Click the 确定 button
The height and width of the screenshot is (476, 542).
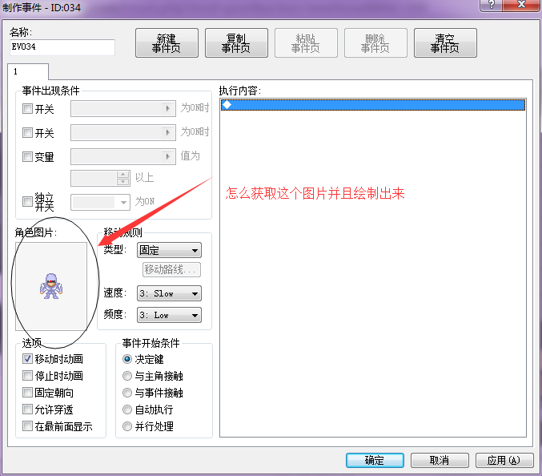[375, 460]
